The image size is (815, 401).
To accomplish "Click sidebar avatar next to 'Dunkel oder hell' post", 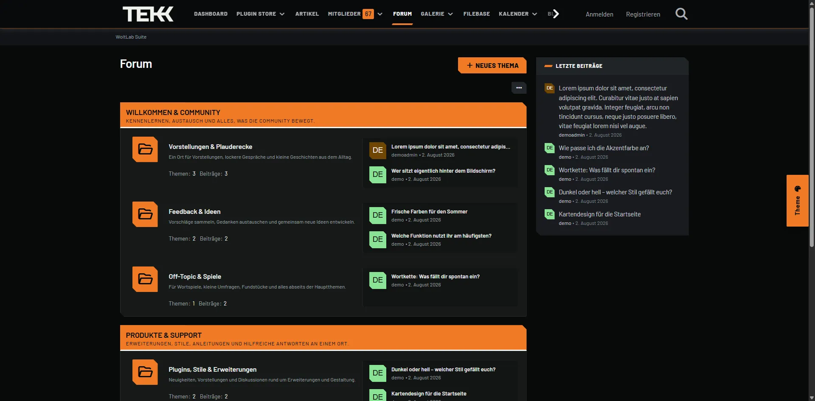I will point(550,192).
